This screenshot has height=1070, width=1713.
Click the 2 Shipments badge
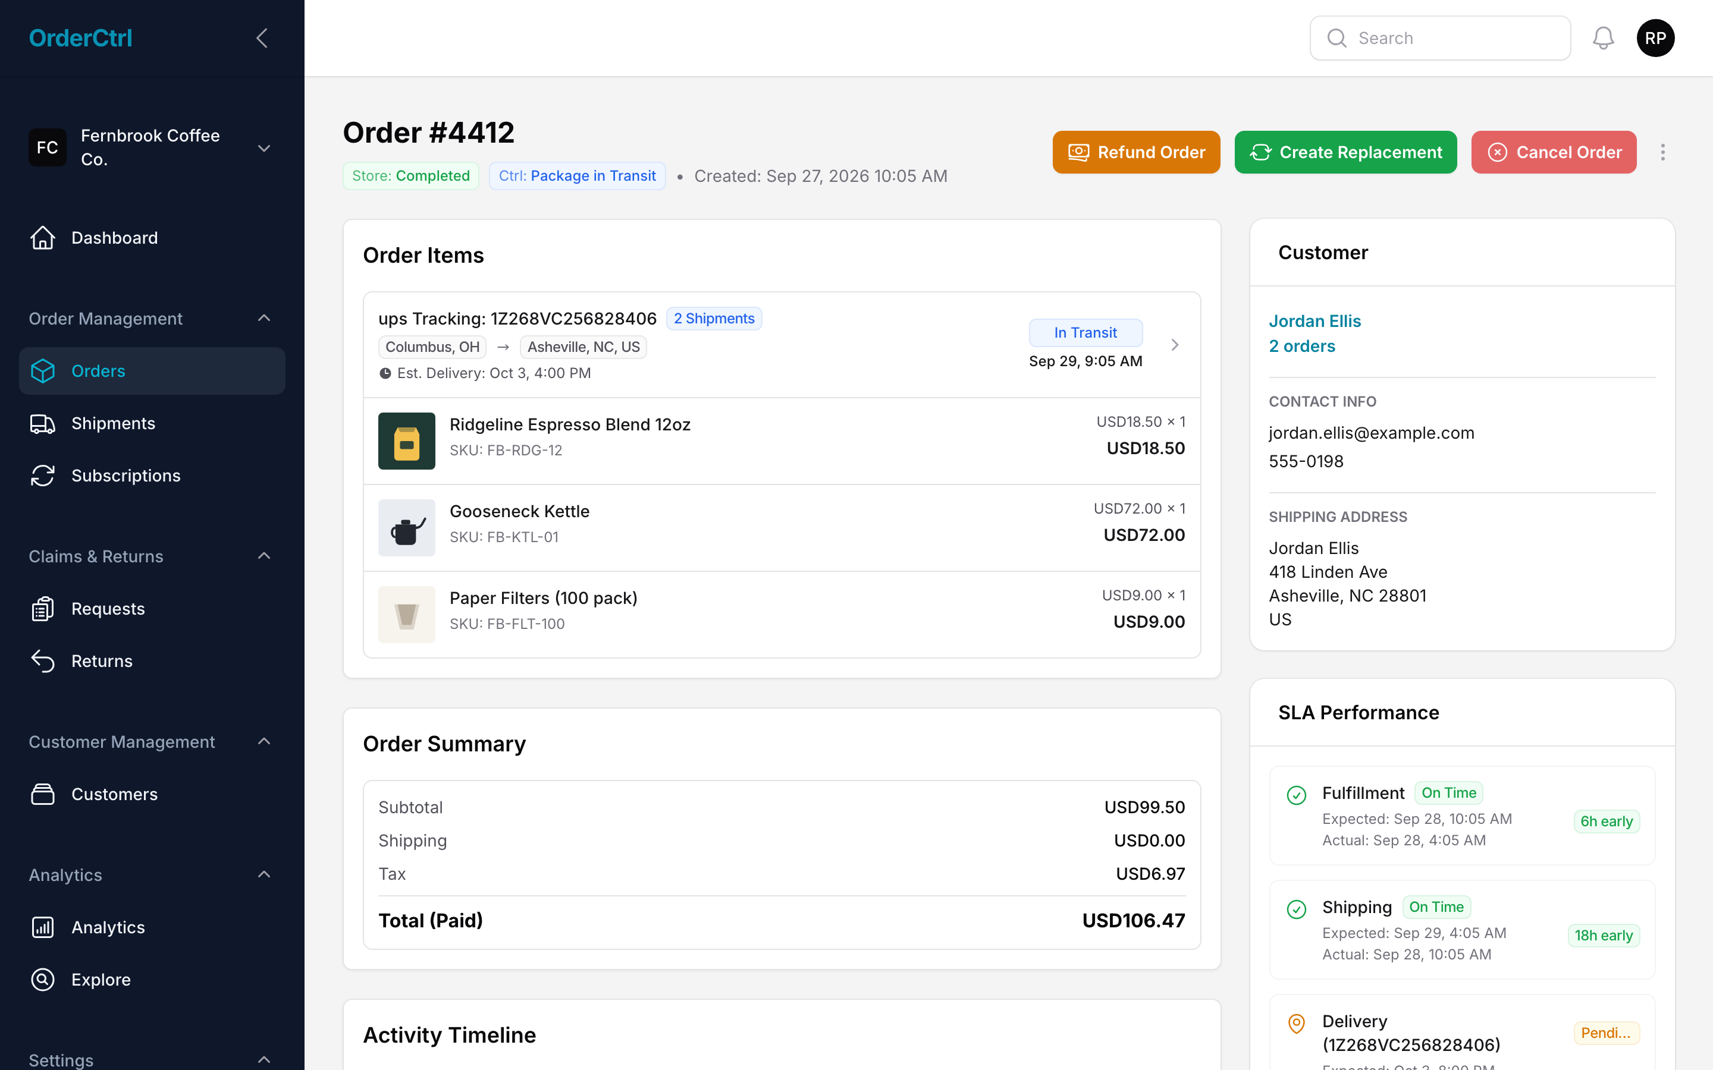pyautogui.click(x=714, y=319)
